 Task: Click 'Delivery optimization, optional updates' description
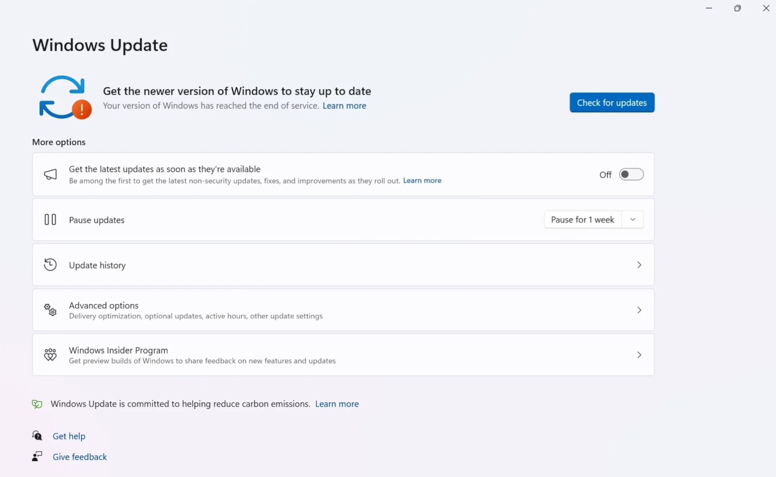click(x=196, y=316)
